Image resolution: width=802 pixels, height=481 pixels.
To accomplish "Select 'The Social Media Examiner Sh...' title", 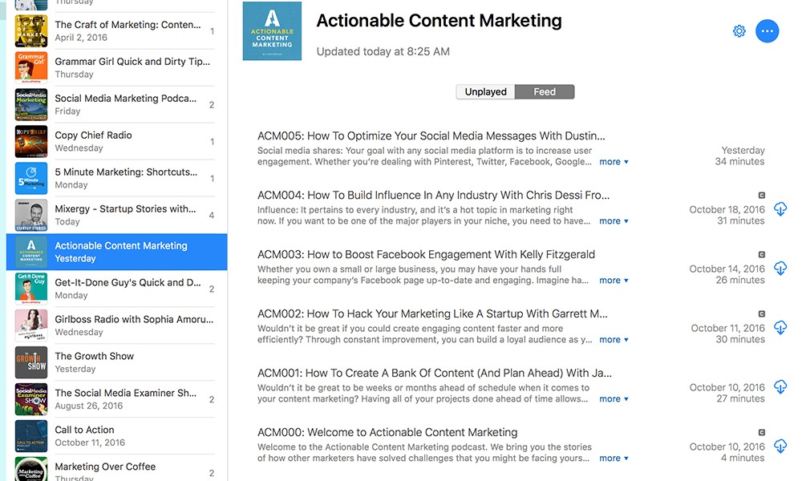I will (x=126, y=393).
